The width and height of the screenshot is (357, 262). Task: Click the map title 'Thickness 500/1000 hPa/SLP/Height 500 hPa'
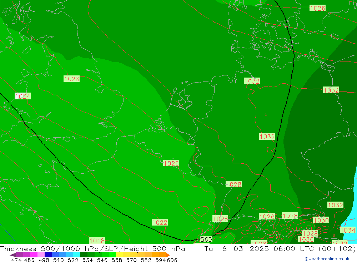(x=92, y=248)
